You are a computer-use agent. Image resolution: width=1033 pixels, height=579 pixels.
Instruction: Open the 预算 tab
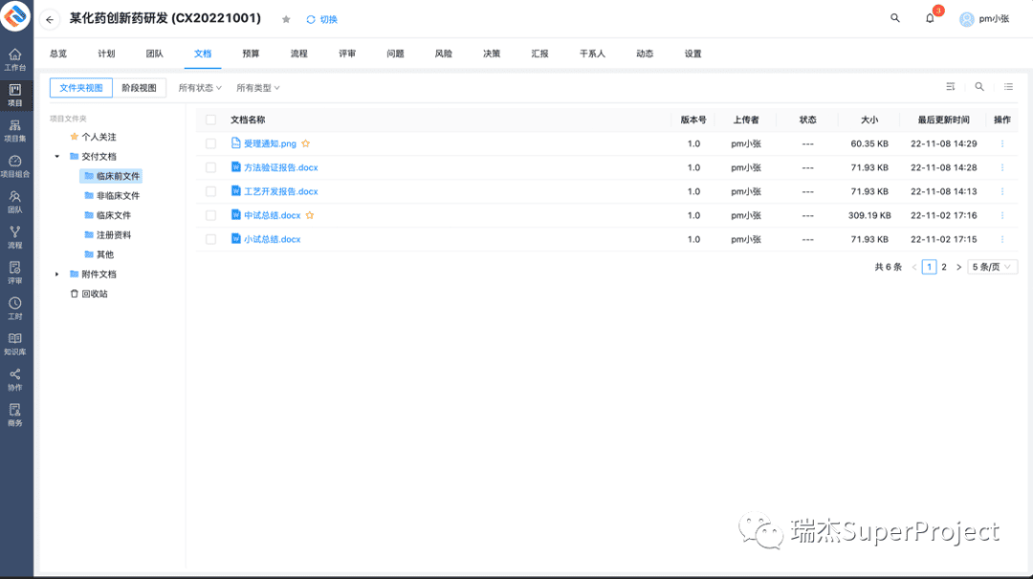(251, 54)
